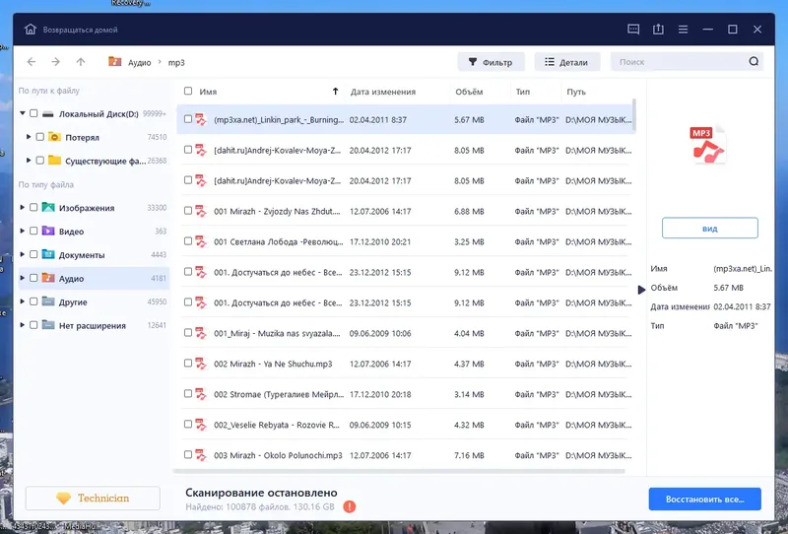The height and width of the screenshot is (534, 788).
Task: Click the Нет расширения category icon
Action: [x=48, y=325]
